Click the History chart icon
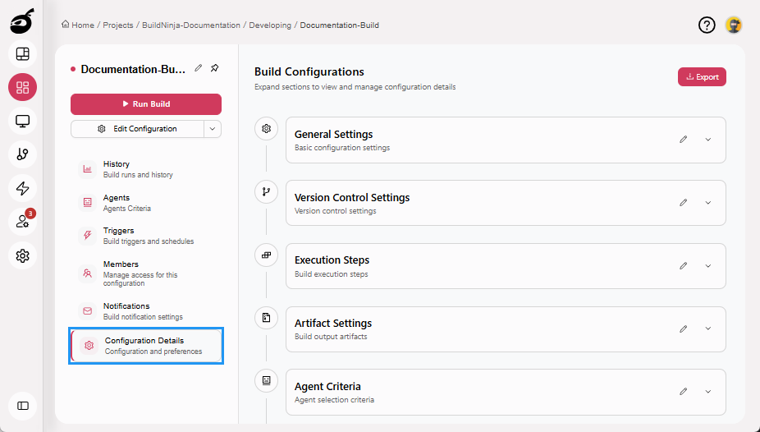 (x=87, y=169)
